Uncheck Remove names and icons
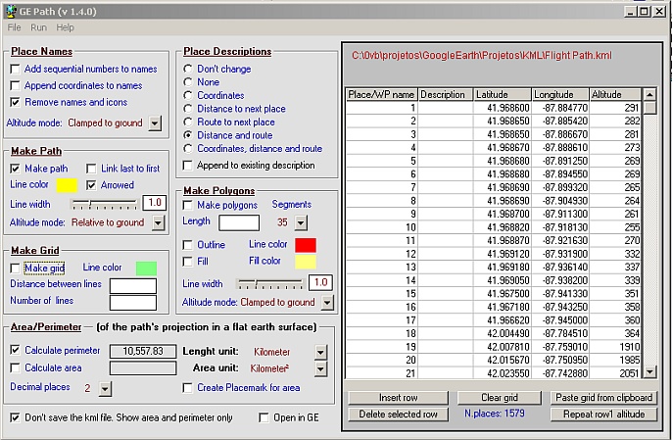672x440 pixels. coord(15,102)
